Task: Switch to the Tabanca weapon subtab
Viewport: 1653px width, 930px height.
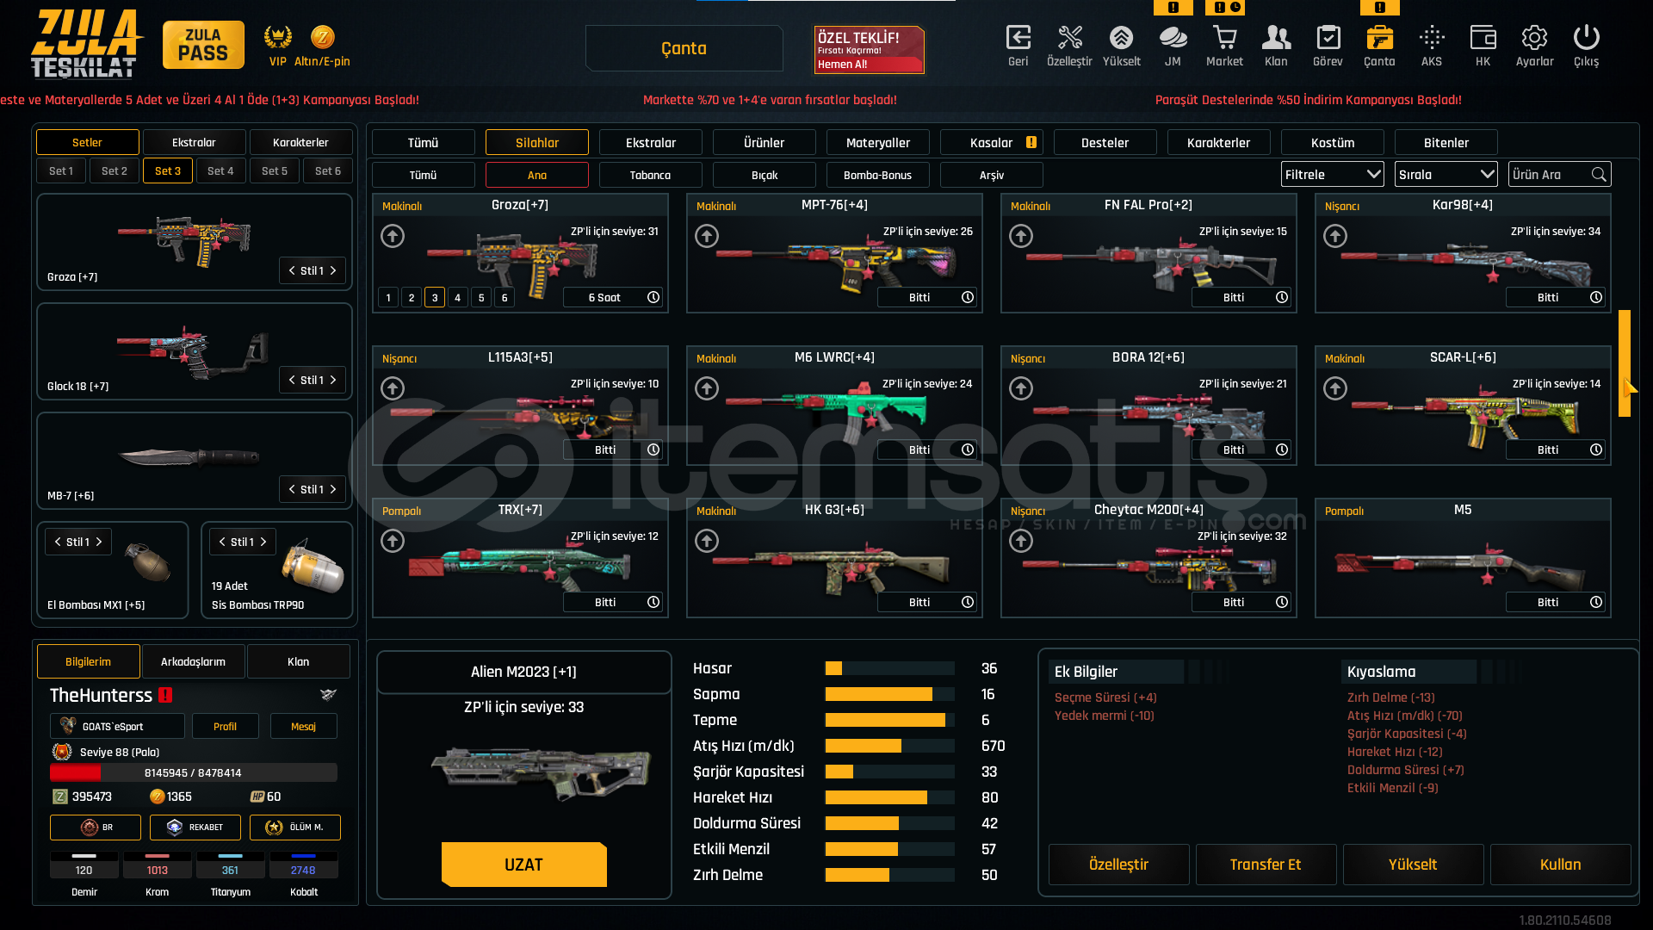Action: 650,175
